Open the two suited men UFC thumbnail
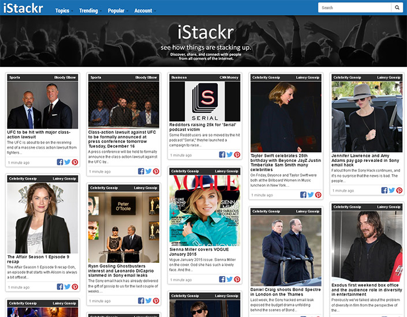Image resolution: width=407 pixels, height=317 pixels. (43, 105)
